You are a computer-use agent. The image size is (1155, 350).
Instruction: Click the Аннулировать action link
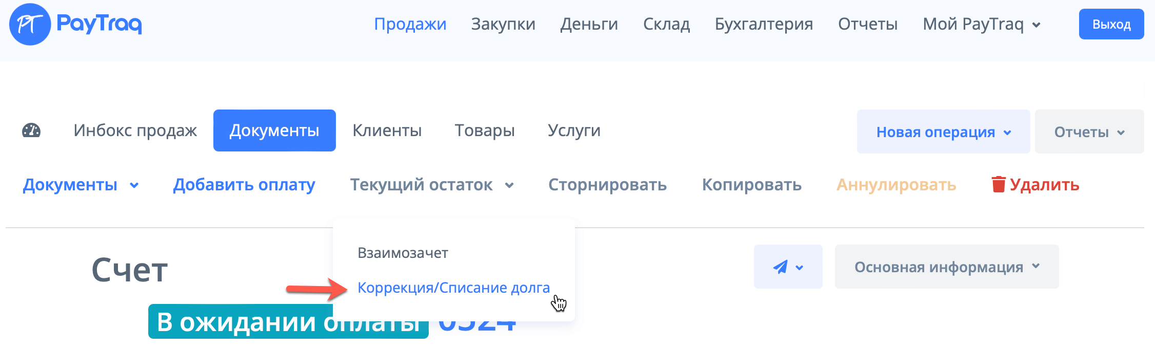(x=896, y=185)
